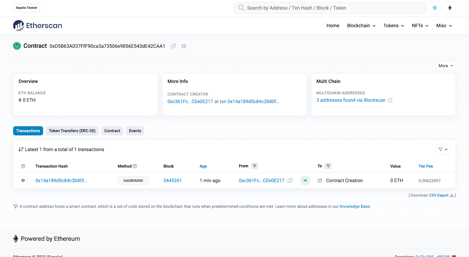Toggle the light/dark theme sun icon
This screenshot has height=257, width=469.
click(435, 8)
